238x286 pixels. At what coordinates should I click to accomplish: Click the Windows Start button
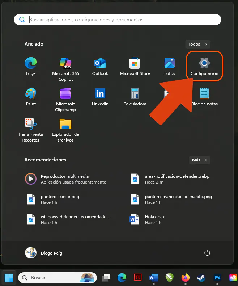point(9,278)
